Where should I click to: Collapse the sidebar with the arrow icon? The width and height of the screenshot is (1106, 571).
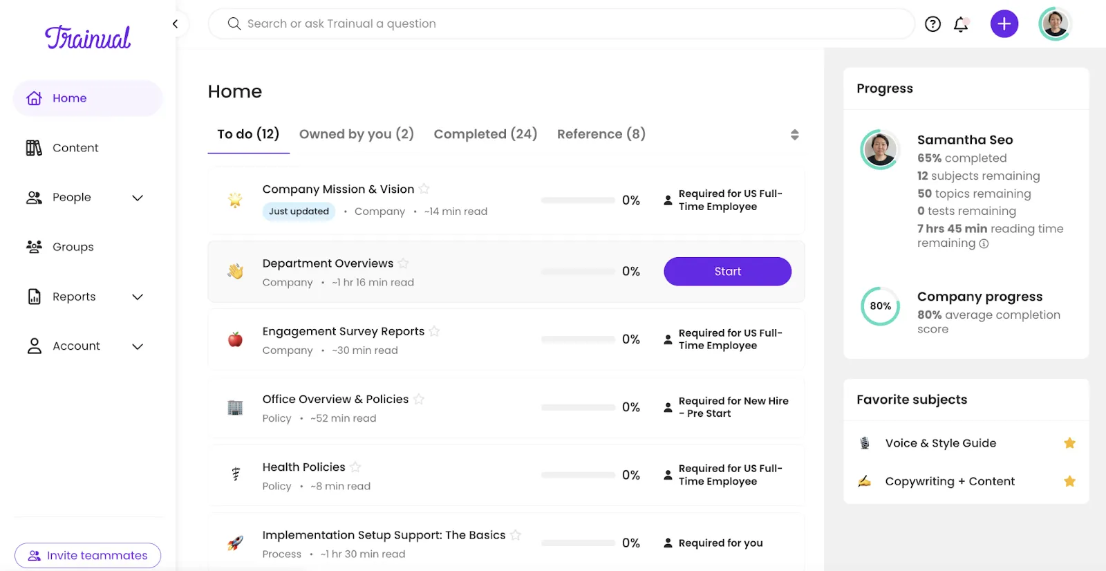[x=175, y=24]
